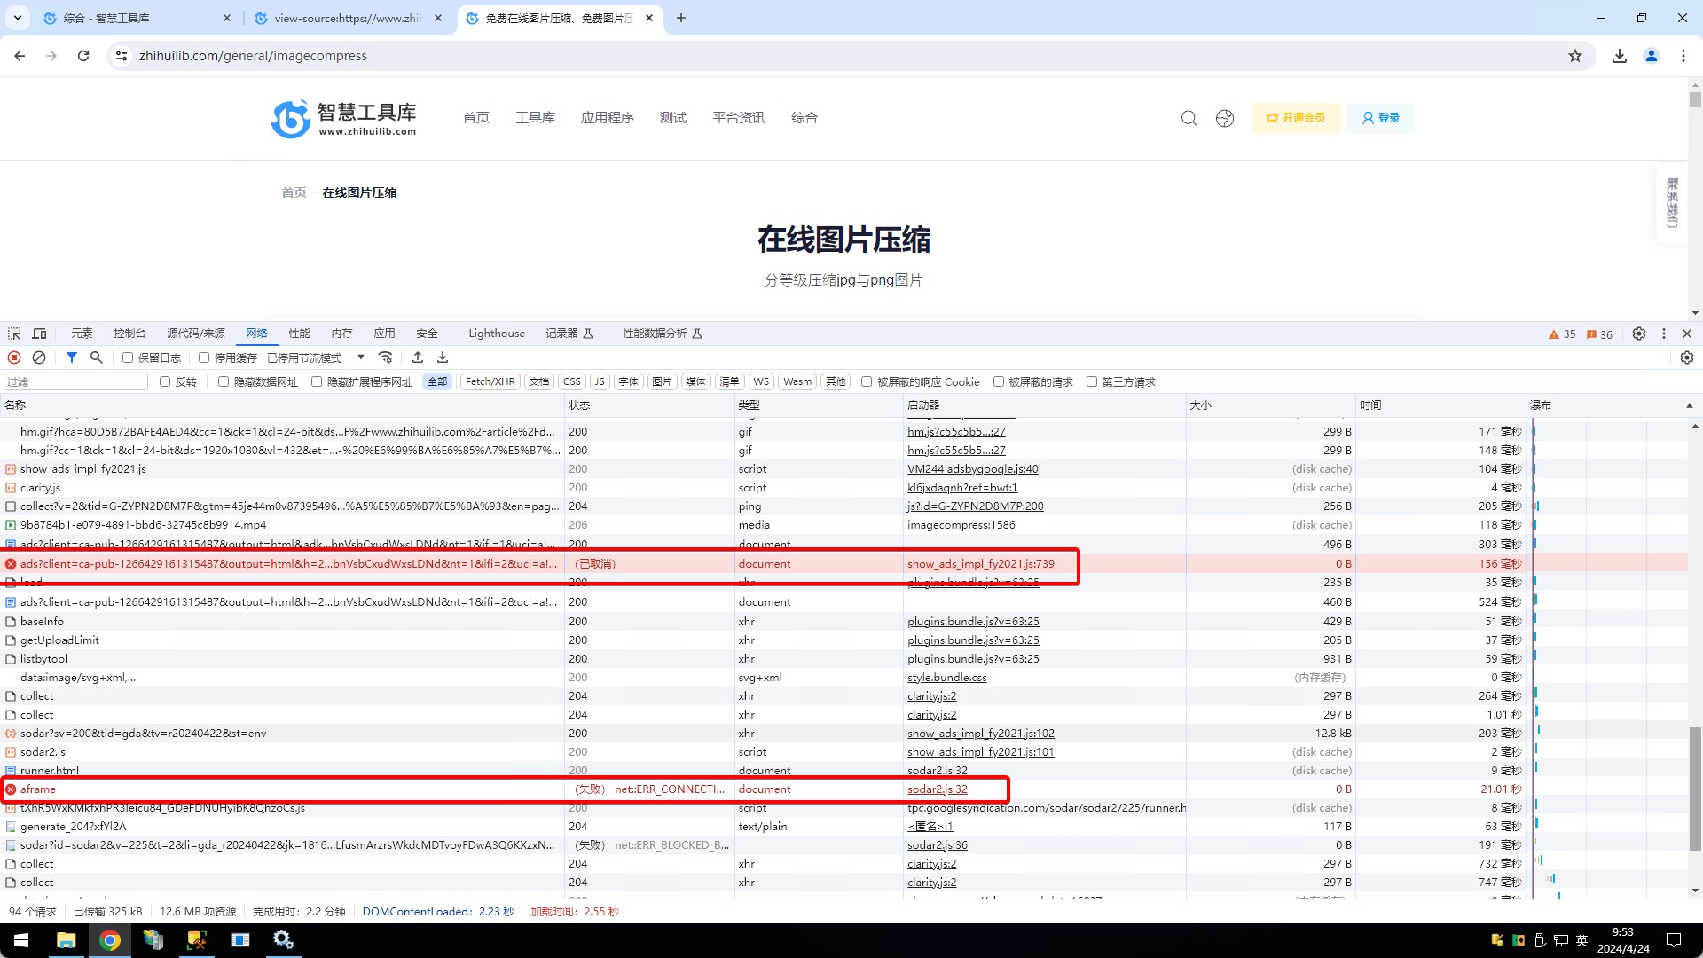The image size is (1703, 958).
Task: Enable the 保留日志 checkbox
Action: [x=128, y=357]
